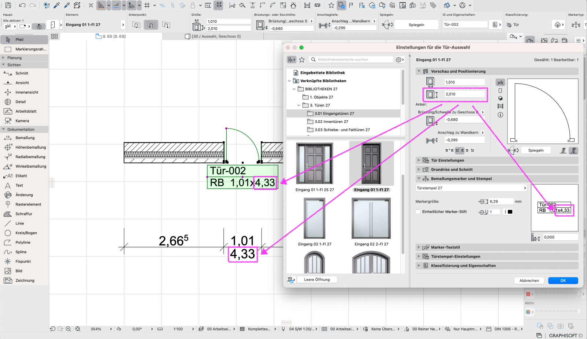Click the undo arrow in toolbar
587x339 pixels.
point(22,5)
